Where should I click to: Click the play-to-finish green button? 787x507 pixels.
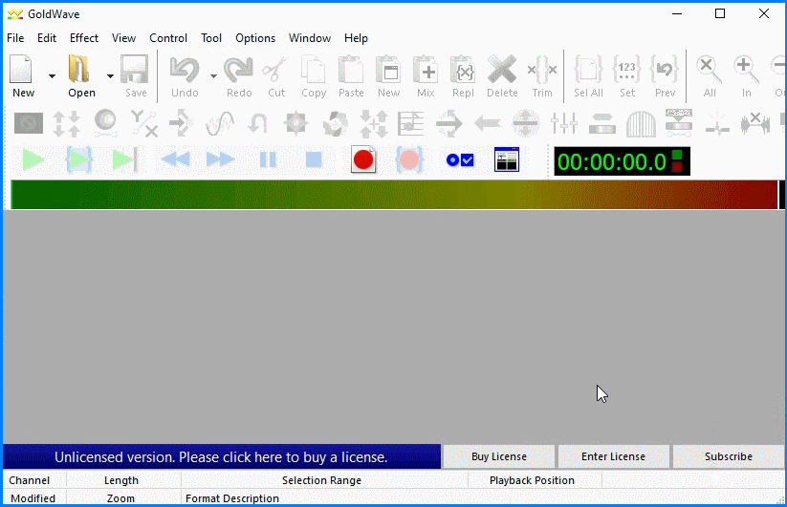(x=124, y=160)
